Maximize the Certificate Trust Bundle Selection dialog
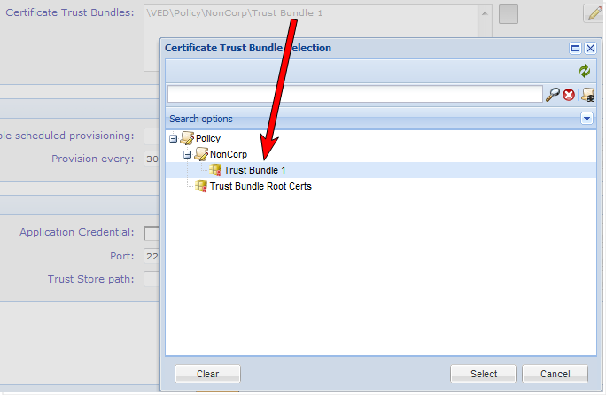Viewport: 606px width, 395px height. point(575,49)
